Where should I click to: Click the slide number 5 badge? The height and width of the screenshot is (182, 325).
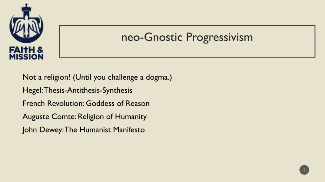(x=304, y=170)
